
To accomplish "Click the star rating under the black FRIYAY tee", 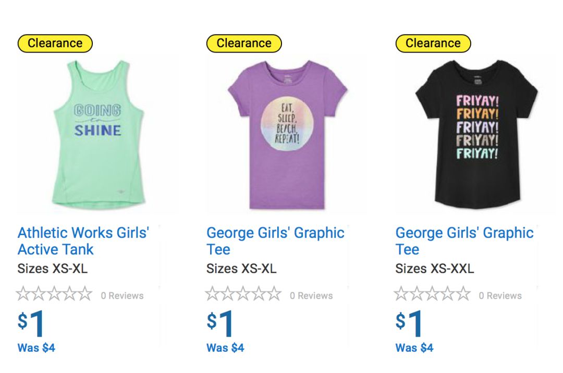I will pos(433,294).
